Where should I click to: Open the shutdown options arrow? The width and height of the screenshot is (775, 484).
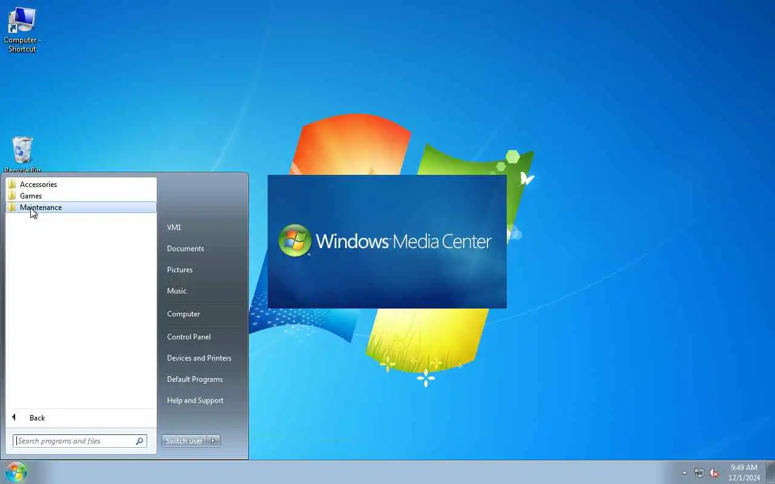pos(213,441)
